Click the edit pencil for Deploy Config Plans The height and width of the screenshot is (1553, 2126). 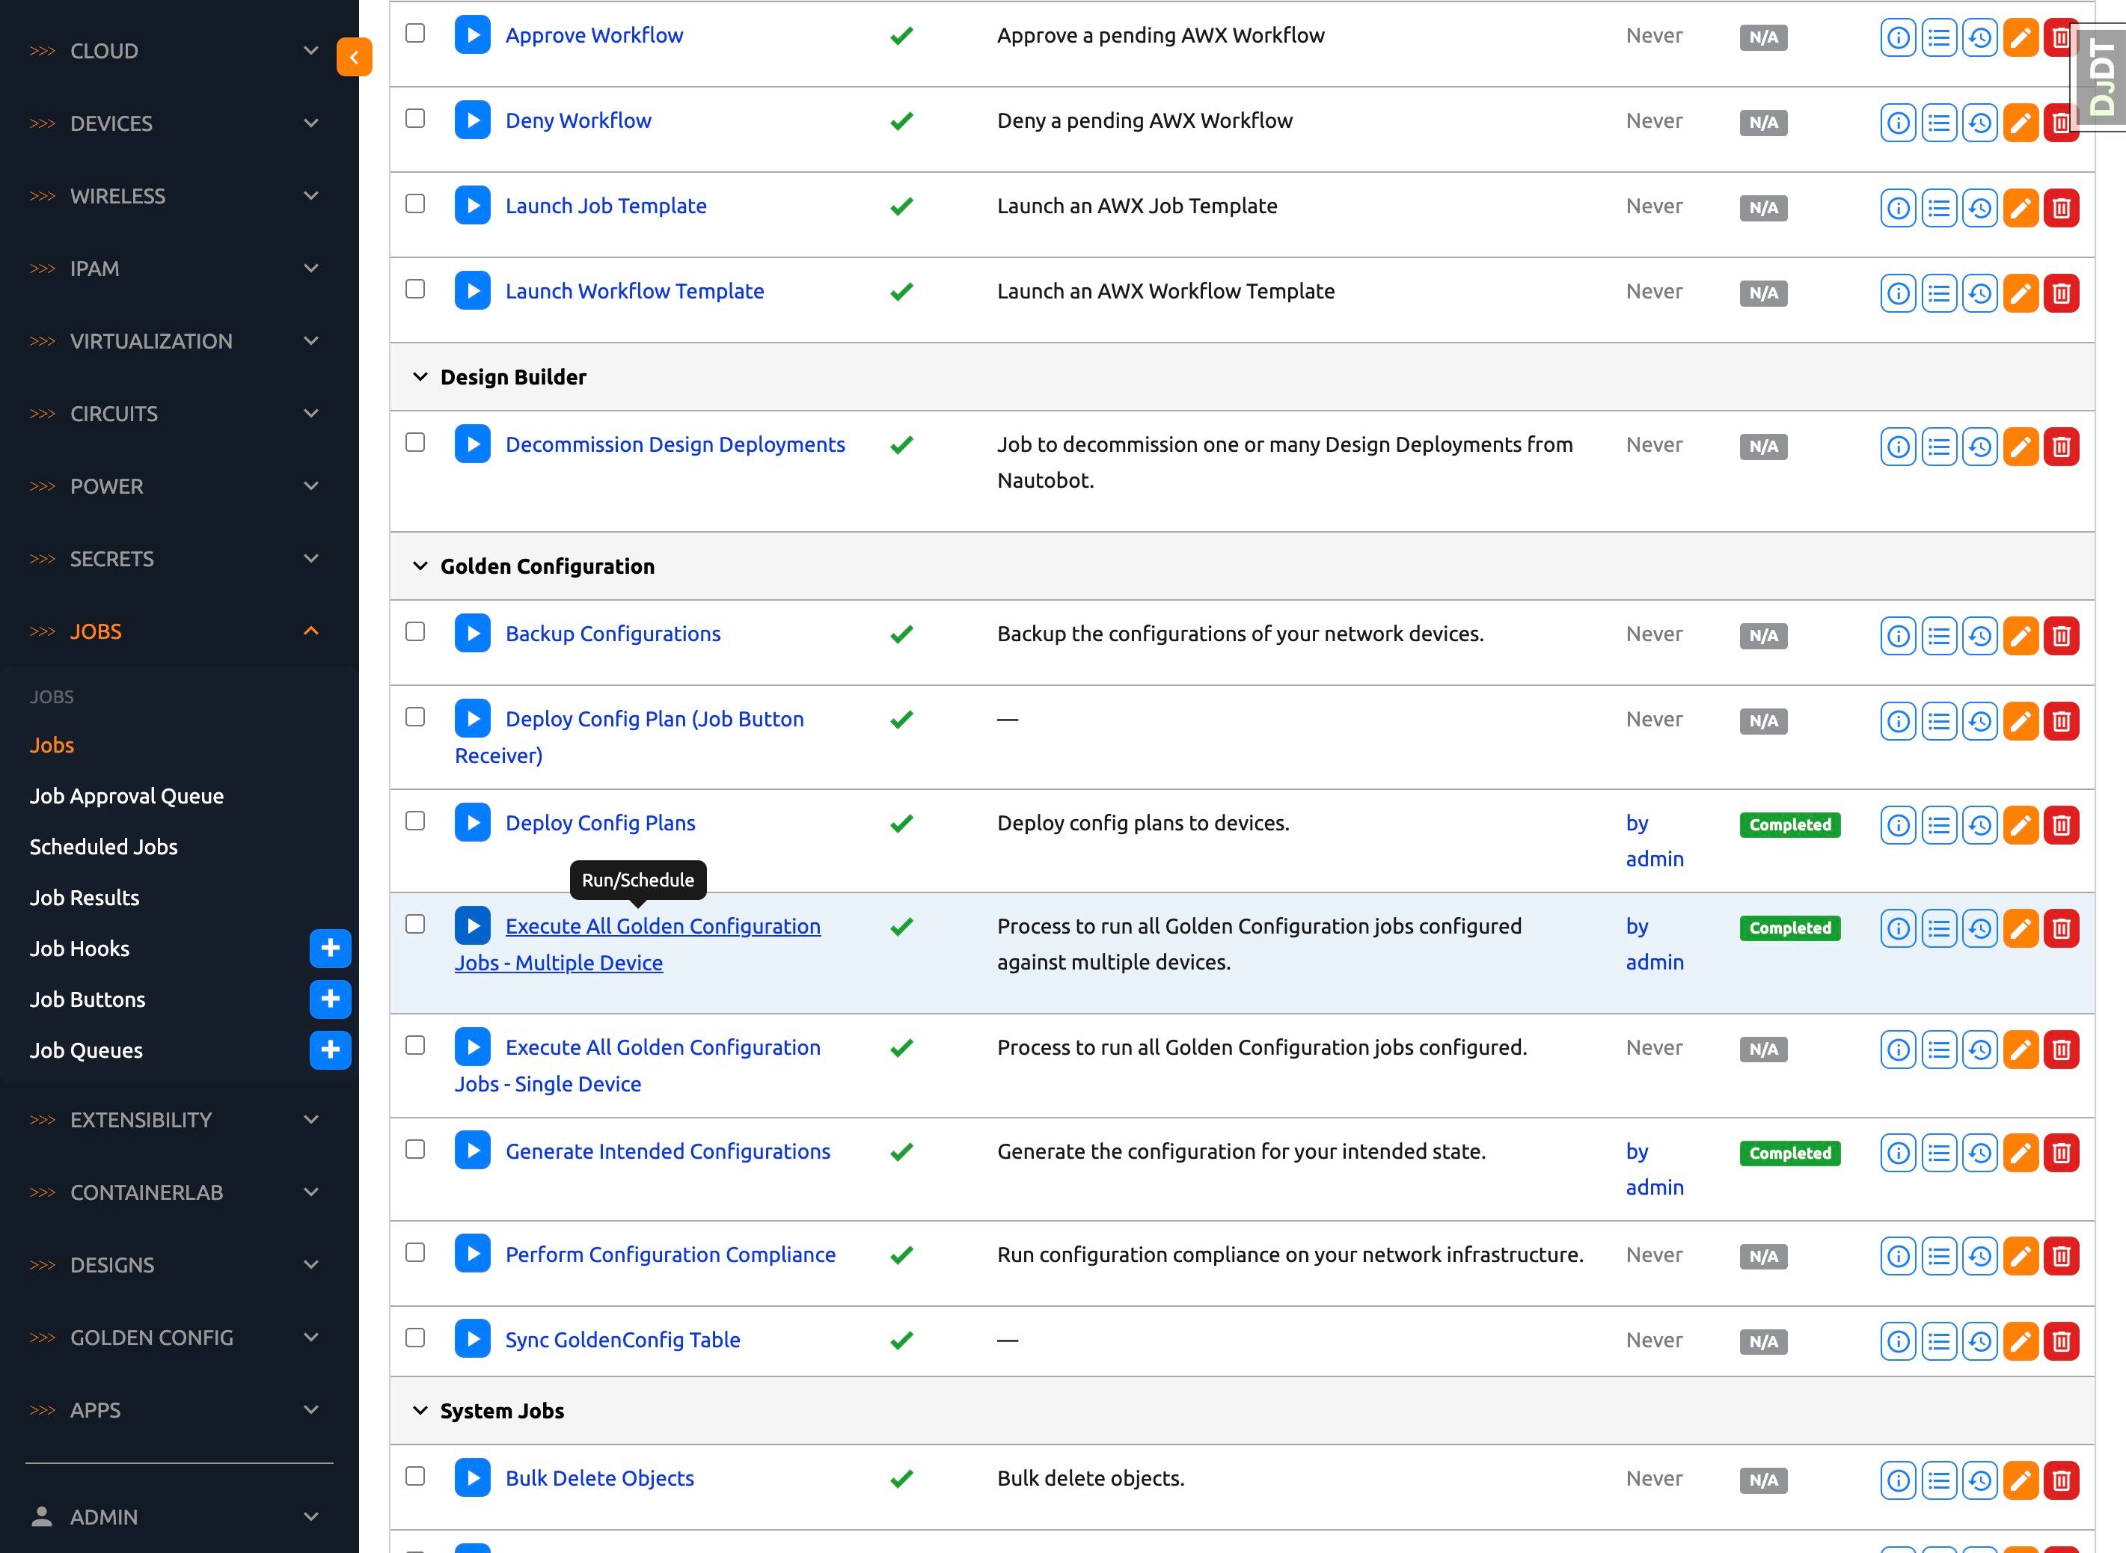pyautogui.click(x=2020, y=824)
